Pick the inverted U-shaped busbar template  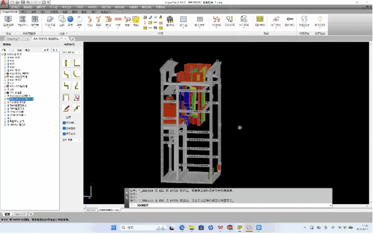[66, 97]
